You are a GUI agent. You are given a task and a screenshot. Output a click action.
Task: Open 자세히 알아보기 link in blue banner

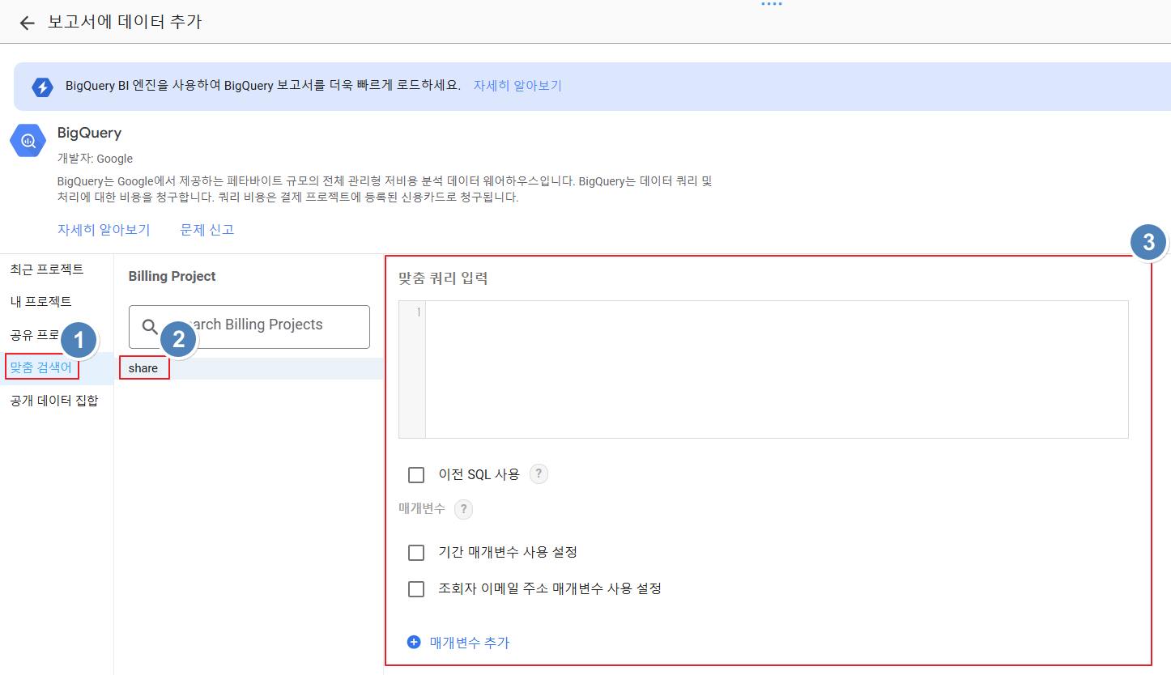pos(517,85)
